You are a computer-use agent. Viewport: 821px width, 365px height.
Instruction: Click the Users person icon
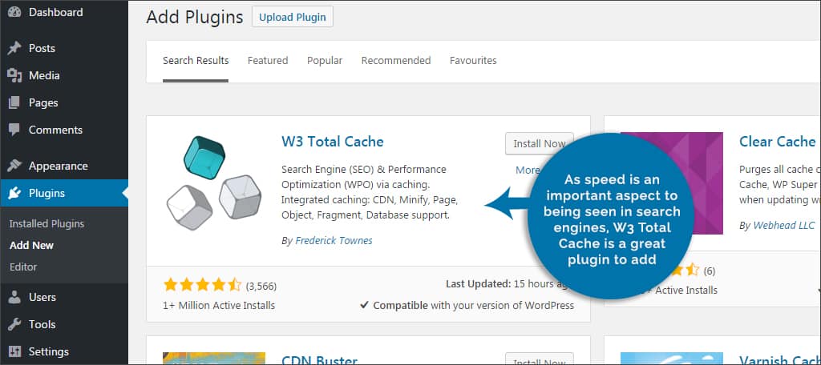(x=14, y=297)
